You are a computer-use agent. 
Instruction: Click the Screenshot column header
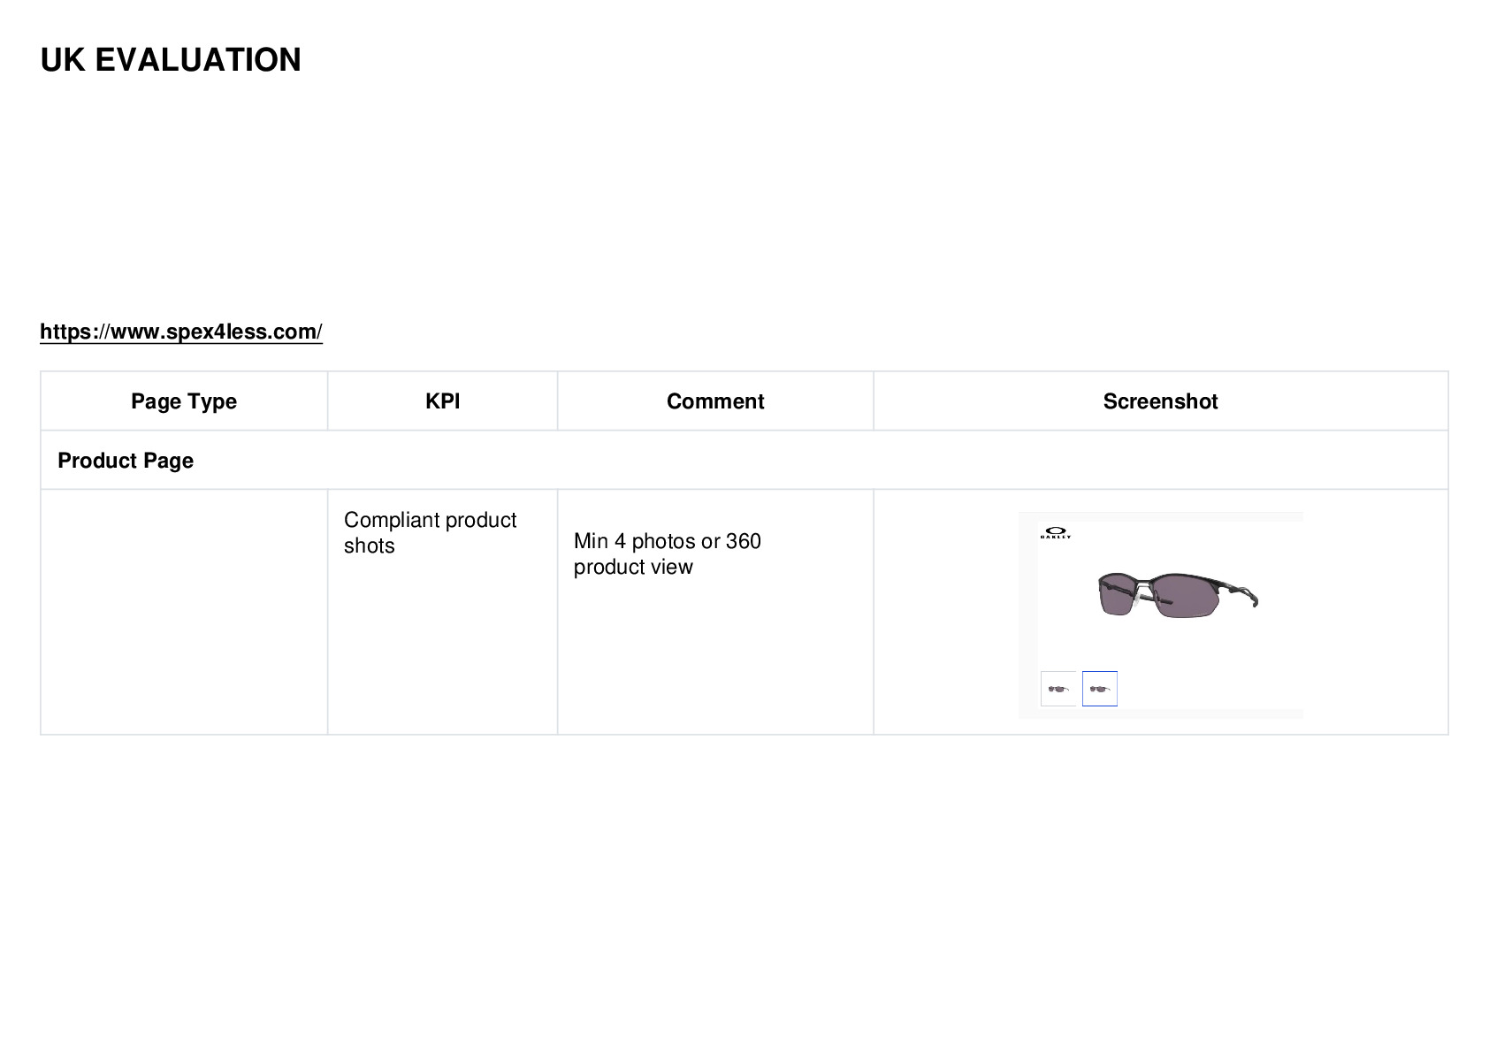pyautogui.click(x=1161, y=401)
